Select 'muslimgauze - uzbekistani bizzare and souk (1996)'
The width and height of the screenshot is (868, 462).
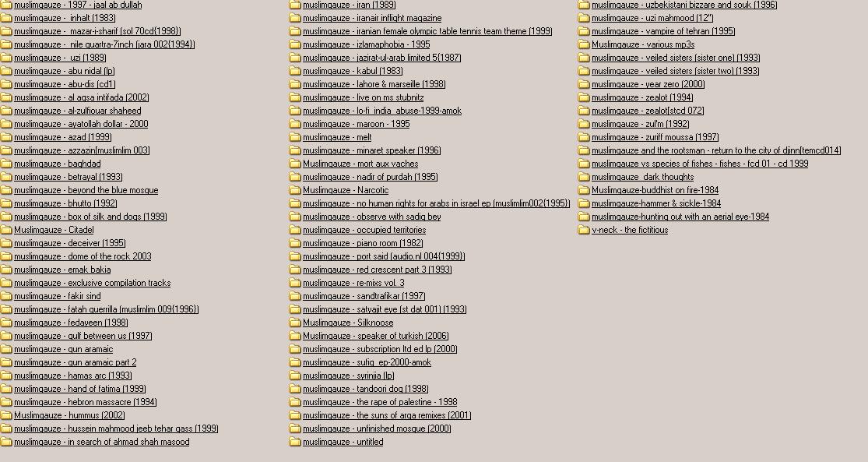[684, 5]
